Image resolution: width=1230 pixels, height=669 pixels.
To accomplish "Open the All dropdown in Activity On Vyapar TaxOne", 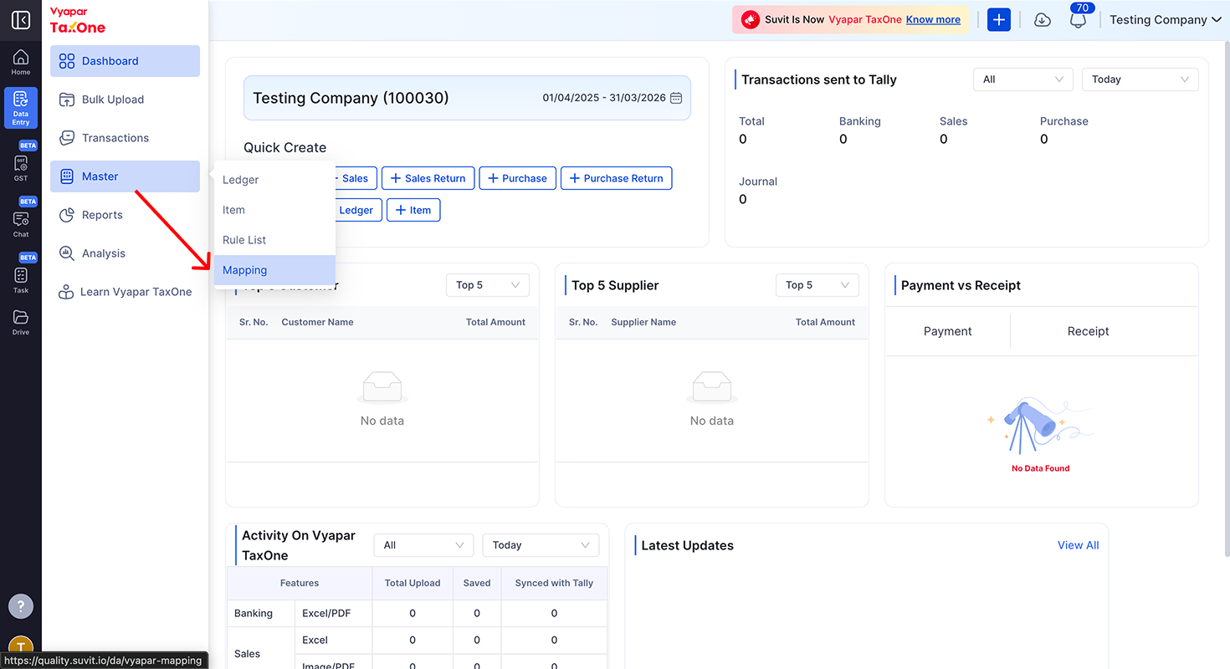I will tap(423, 545).
